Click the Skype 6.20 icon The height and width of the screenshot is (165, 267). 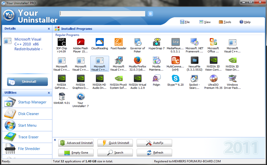pyautogui.click(x=175, y=79)
